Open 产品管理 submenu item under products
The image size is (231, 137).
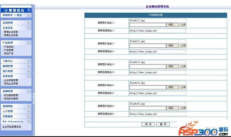point(9,50)
